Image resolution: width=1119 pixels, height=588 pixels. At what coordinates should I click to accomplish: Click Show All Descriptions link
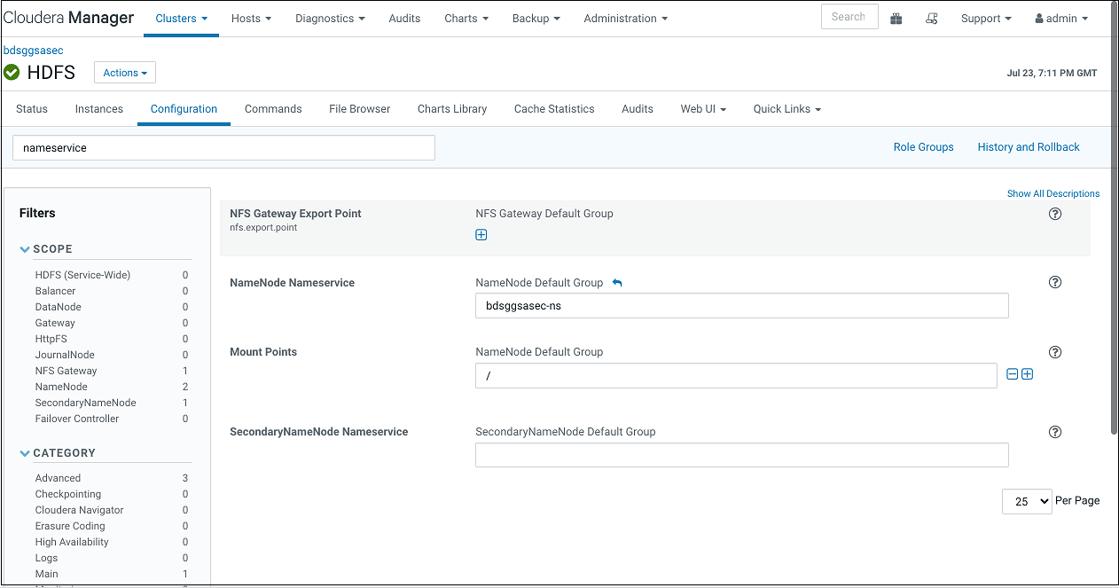(1052, 193)
